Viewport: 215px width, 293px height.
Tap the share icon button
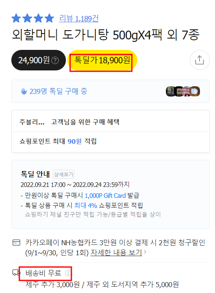coord(199,60)
